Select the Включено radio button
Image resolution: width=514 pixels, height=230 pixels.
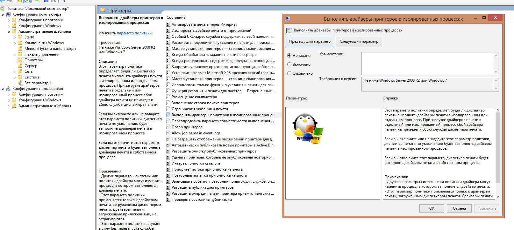pos(289,64)
